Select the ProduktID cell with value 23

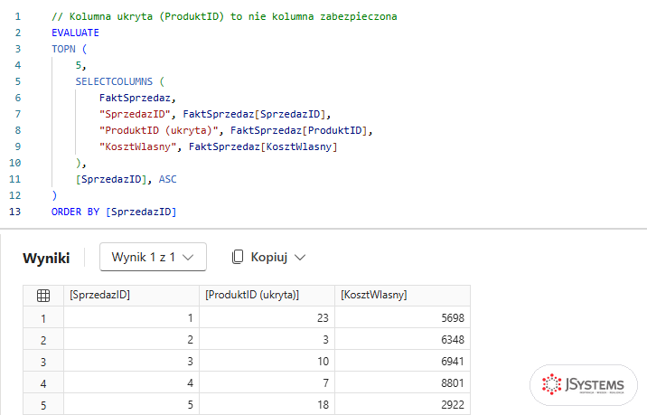tap(267, 317)
